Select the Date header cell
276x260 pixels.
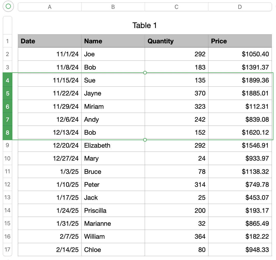(50, 41)
